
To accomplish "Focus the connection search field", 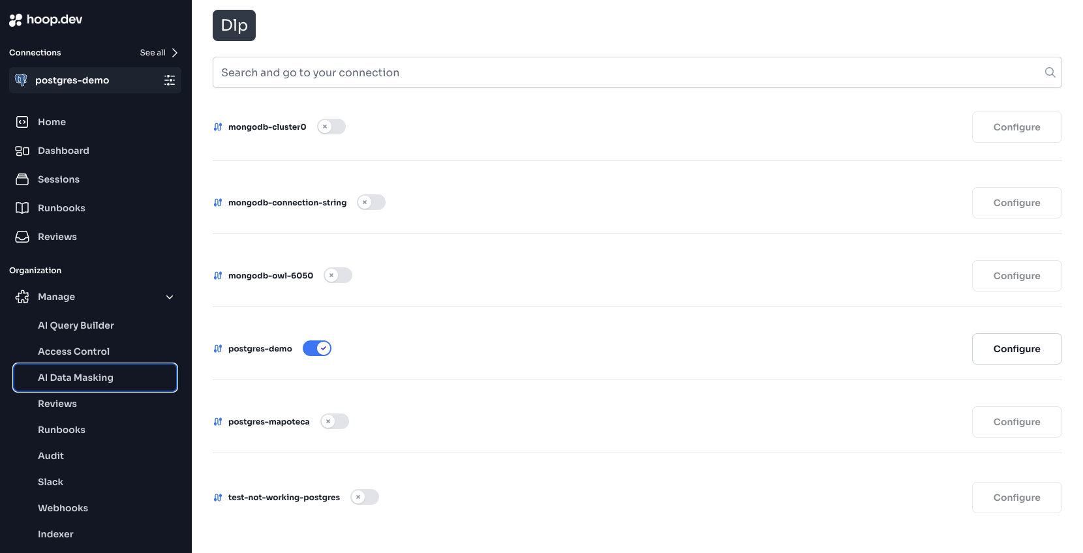I will [637, 72].
